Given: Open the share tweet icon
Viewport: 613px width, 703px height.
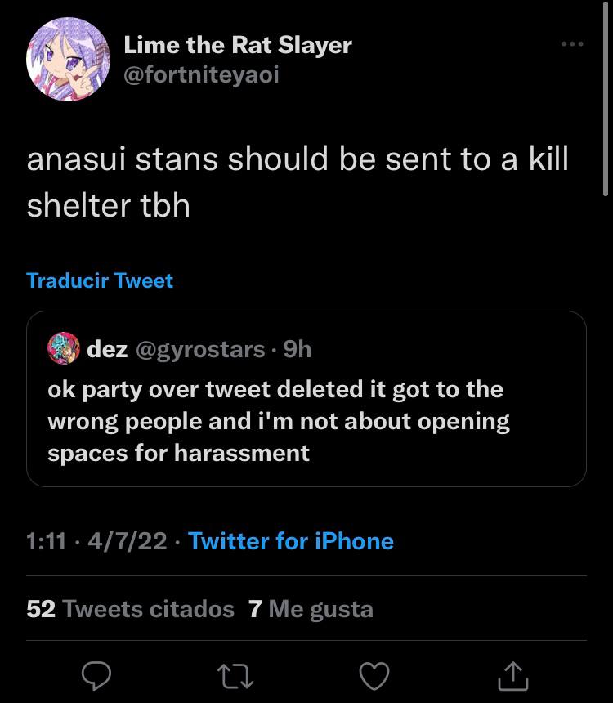Looking at the screenshot, I should click(x=511, y=675).
